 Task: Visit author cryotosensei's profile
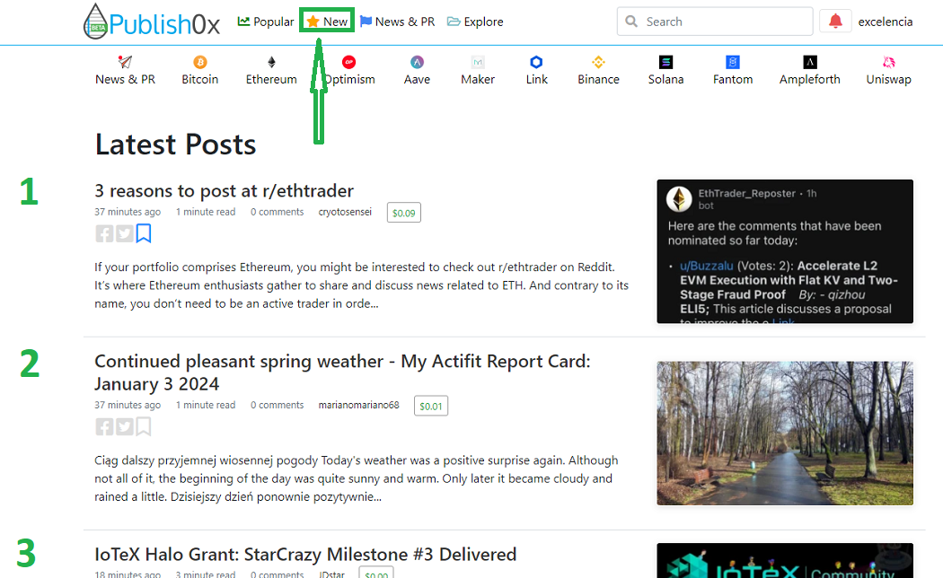click(345, 212)
